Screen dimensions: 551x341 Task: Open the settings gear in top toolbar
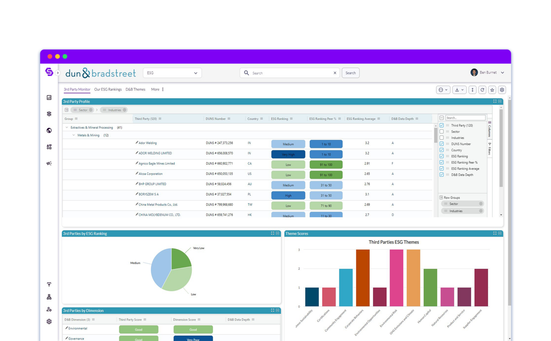(502, 90)
